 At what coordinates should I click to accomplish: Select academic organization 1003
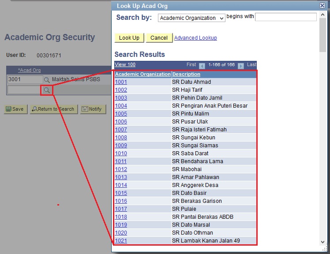coord(121,98)
